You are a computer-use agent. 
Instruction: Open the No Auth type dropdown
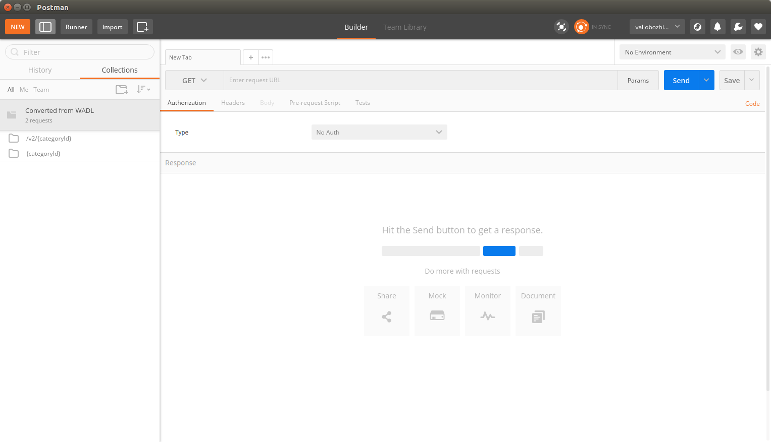coord(379,132)
